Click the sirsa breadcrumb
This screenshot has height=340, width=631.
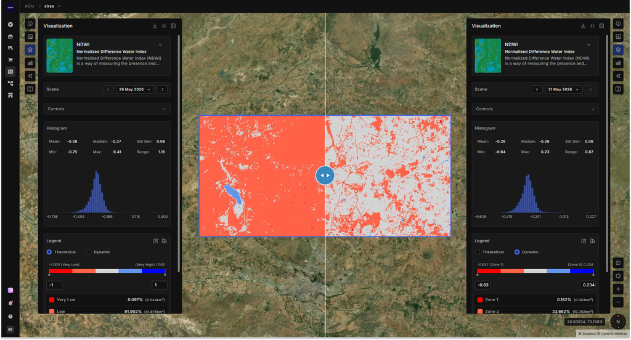49,6
